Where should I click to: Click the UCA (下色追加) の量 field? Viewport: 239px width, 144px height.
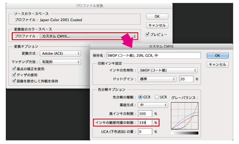pyautogui.click(x=145, y=131)
